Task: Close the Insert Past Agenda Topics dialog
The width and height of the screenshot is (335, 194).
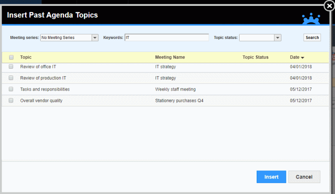Action: click(329, 6)
